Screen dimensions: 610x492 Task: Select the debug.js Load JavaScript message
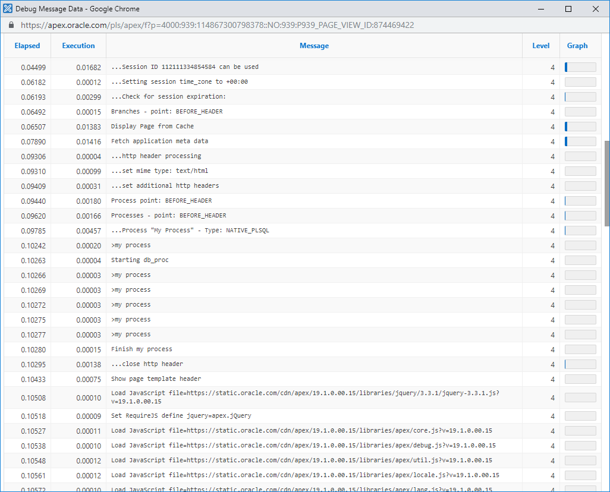tap(303, 445)
